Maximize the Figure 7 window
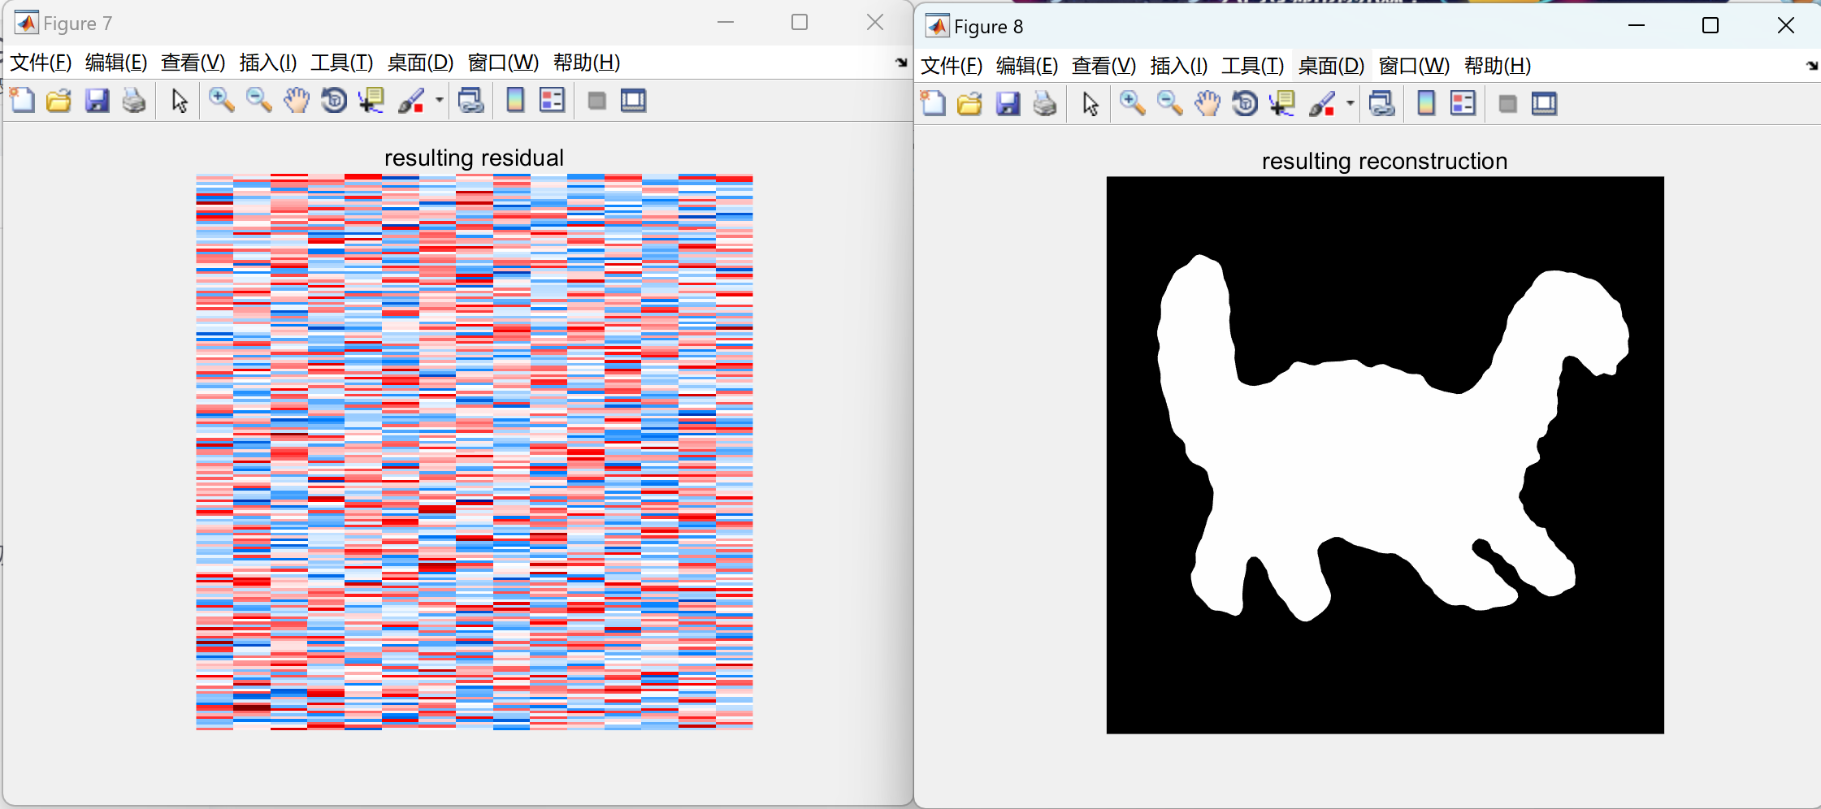Image resolution: width=1821 pixels, height=809 pixels. click(x=800, y=23)
